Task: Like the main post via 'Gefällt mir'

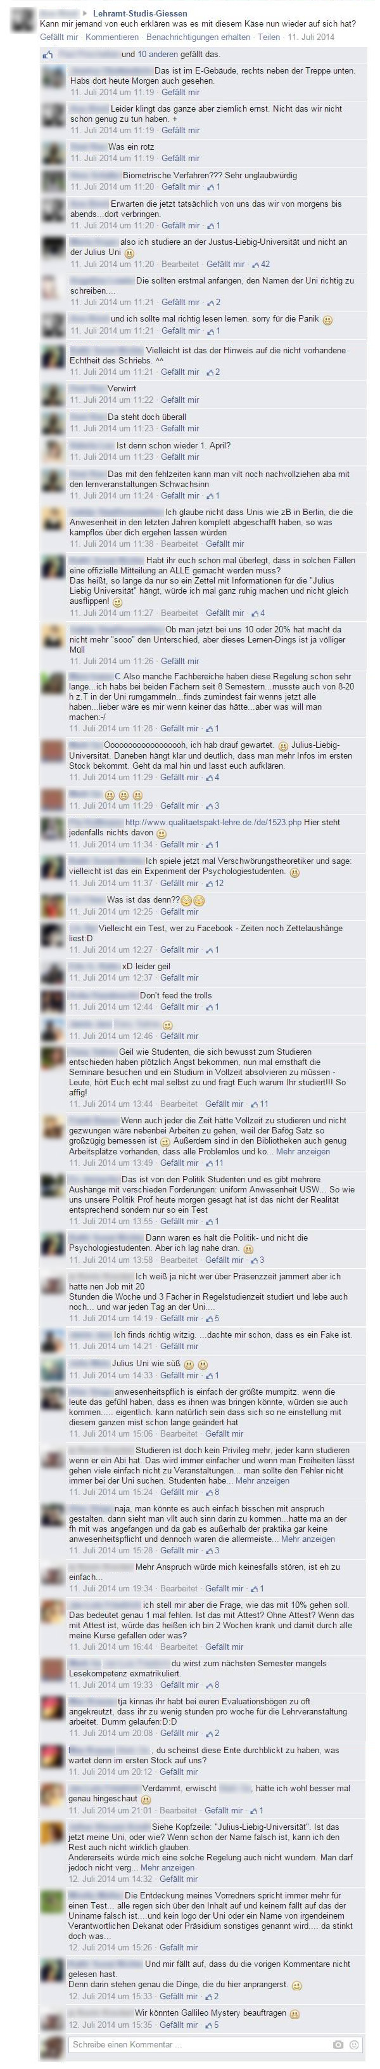Action: [58, 37]
